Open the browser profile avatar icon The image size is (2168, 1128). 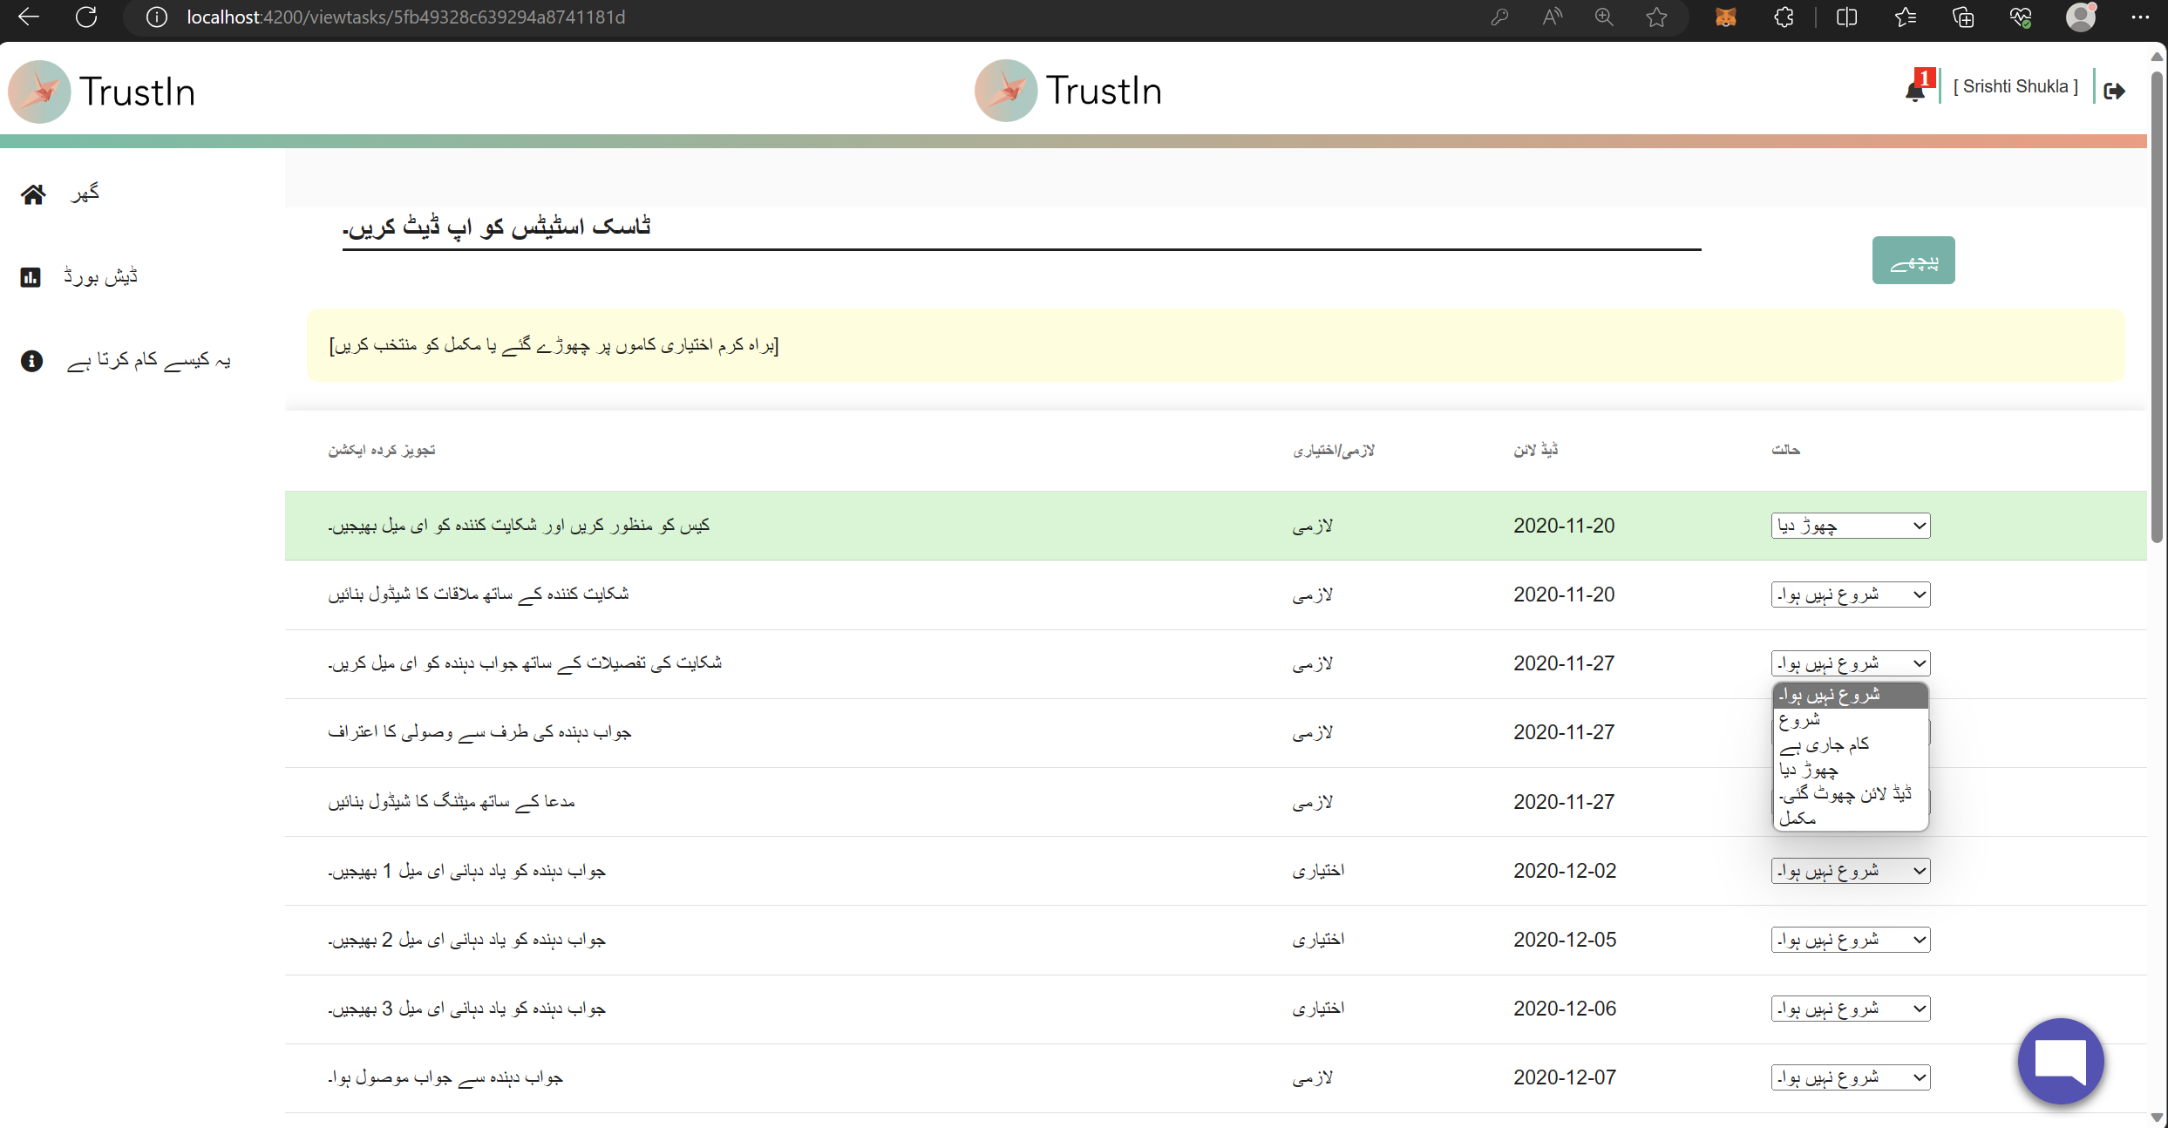coord(2080,17)
